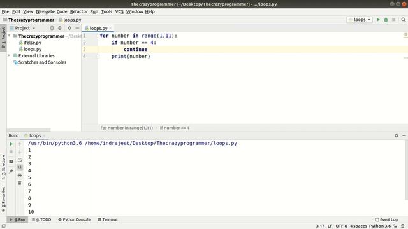The height and width of the screenshot is (229, 408).
Task: Close the loops.py editor tab
Action: point(110,28)
